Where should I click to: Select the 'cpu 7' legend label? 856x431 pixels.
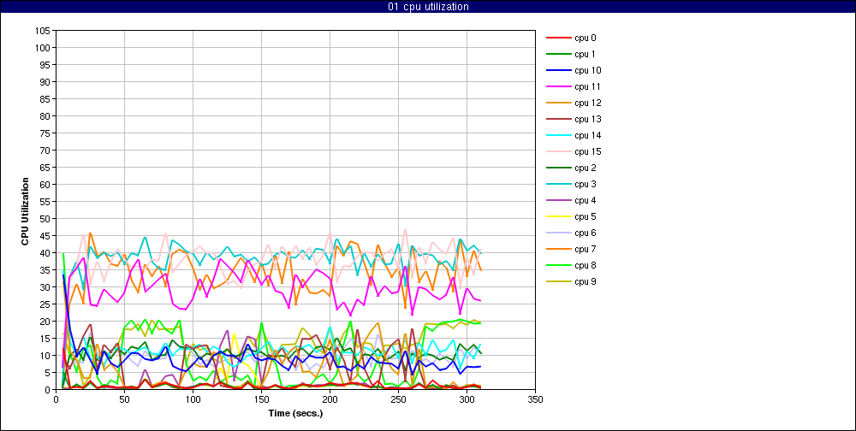(585, 249)
